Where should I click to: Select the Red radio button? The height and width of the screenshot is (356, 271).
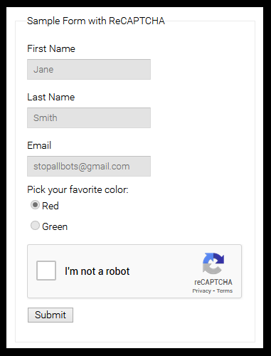35,205
